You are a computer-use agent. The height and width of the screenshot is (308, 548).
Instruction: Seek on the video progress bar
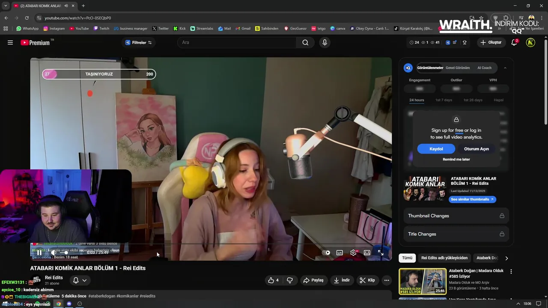(x=211, y=245)
